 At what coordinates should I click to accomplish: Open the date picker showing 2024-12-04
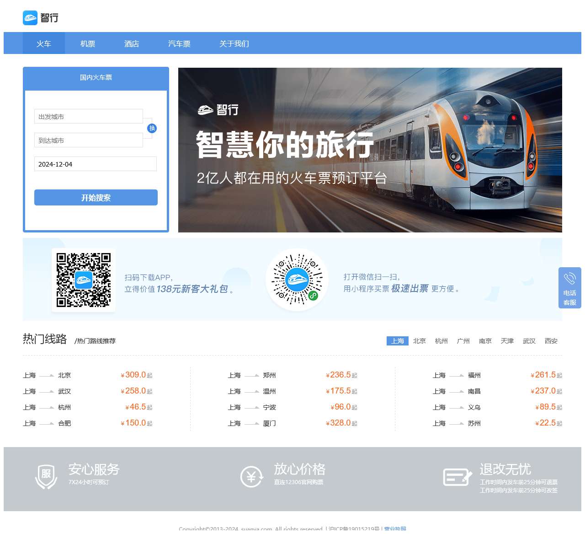[96, 164]
